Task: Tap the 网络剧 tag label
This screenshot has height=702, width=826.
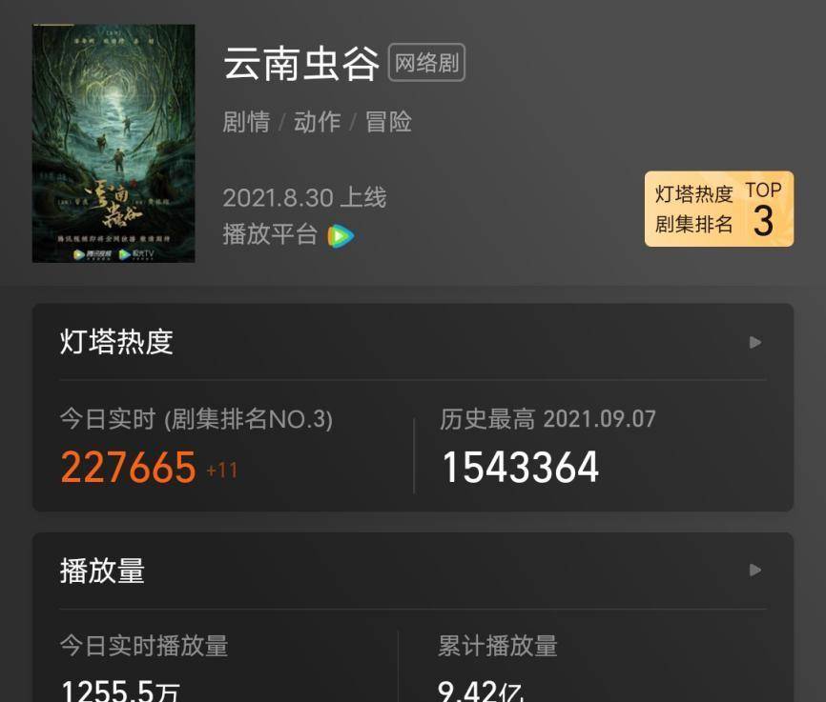Action: (x=426, y=63)
